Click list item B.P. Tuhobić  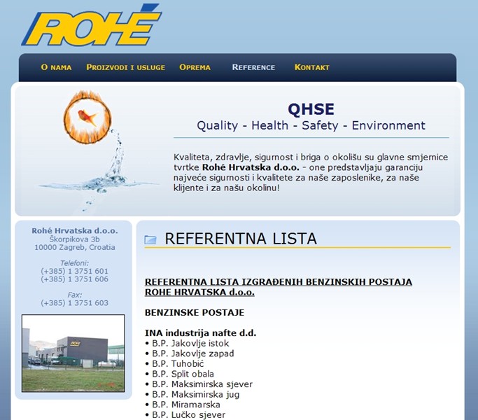[174, 364]
